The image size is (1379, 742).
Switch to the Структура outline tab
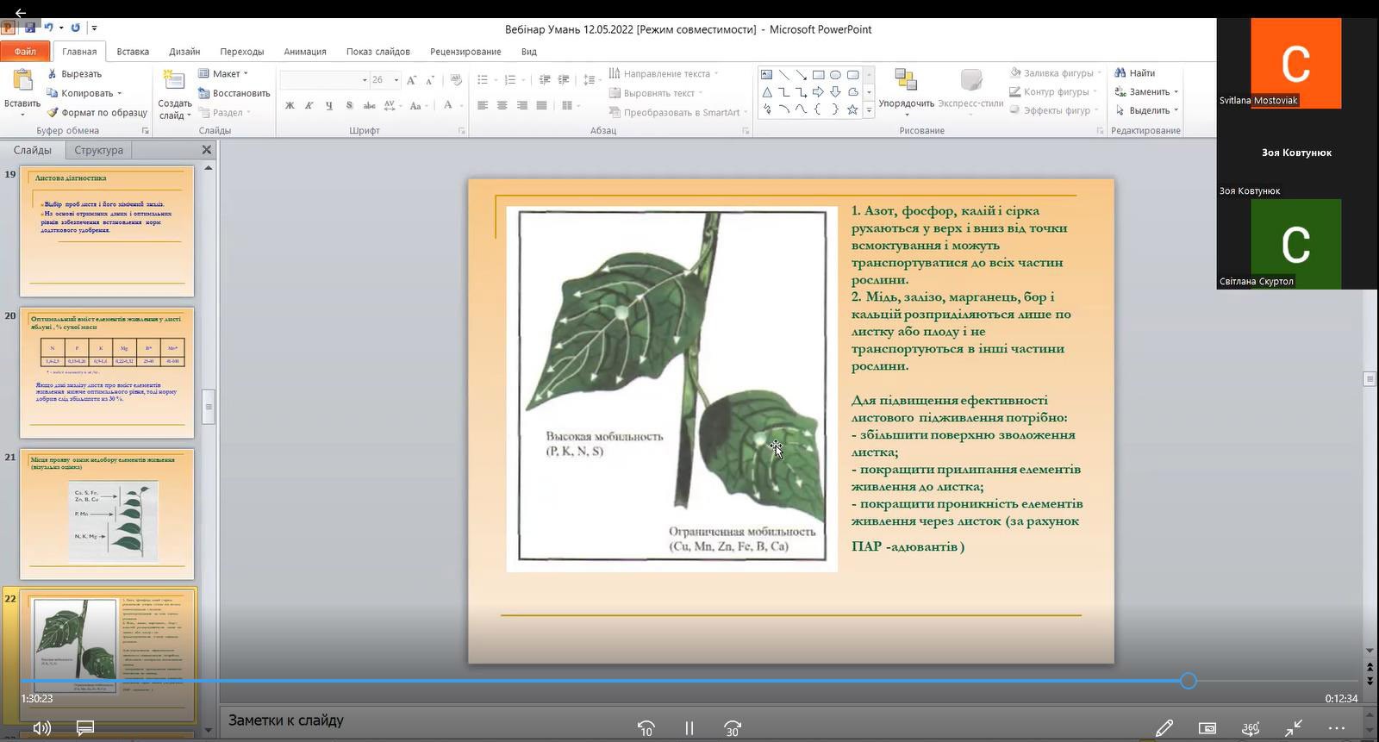[x=98, y=150]
